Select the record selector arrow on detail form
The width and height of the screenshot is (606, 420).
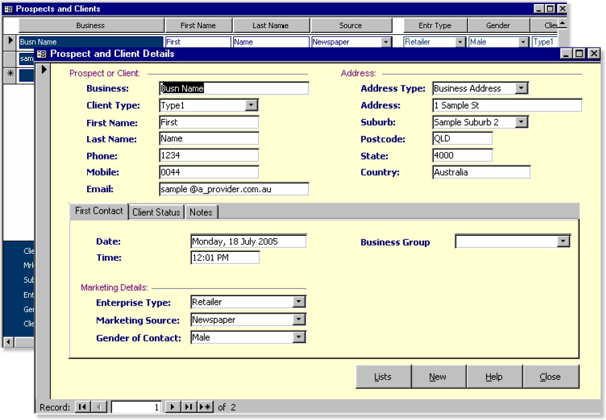[44, 69]
